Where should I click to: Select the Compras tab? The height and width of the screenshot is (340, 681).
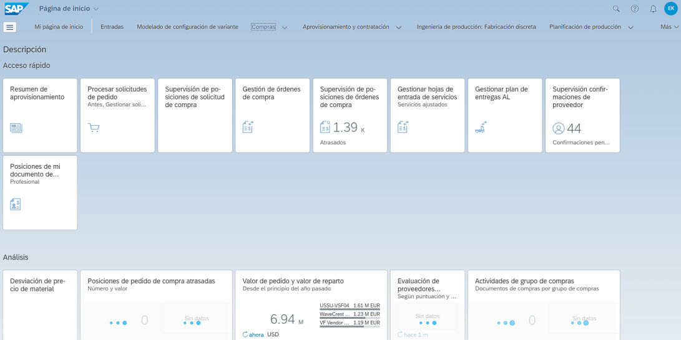pos(263,27)
